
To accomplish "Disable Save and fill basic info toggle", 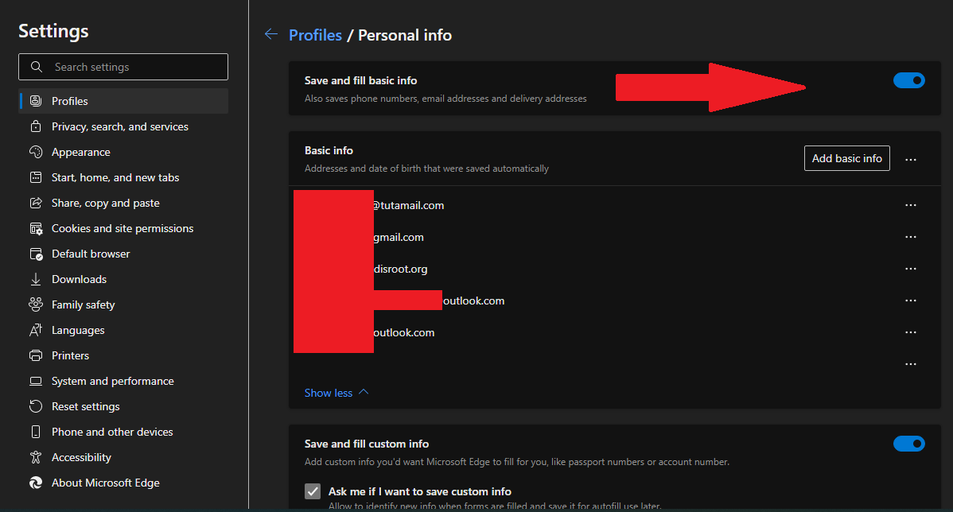I will (x=909, y=80).
